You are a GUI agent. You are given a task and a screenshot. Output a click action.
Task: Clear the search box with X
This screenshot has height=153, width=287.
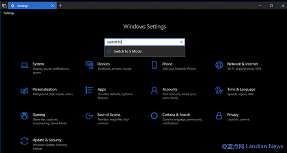click(x=181, y=42)
